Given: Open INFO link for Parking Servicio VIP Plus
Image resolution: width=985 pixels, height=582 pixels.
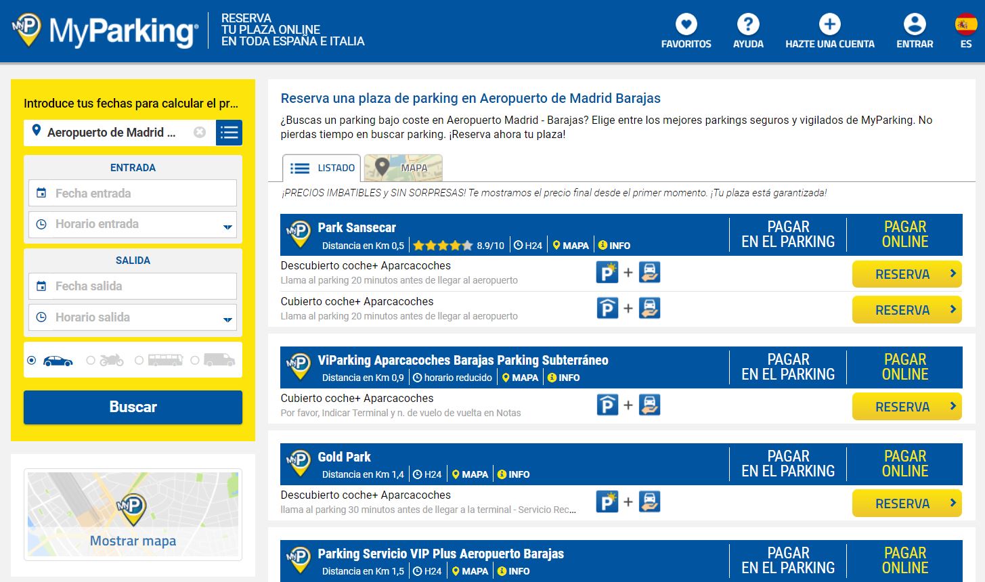Looking at the screenshot, I should click(513, 571).
